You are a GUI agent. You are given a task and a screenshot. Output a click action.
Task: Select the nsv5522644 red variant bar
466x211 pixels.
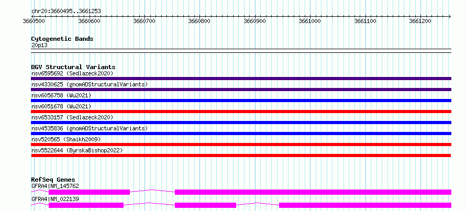pyautogui.click(x=241, y=156)
